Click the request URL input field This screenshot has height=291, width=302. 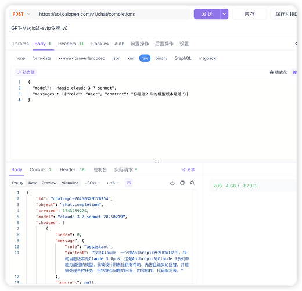point(113,14)
